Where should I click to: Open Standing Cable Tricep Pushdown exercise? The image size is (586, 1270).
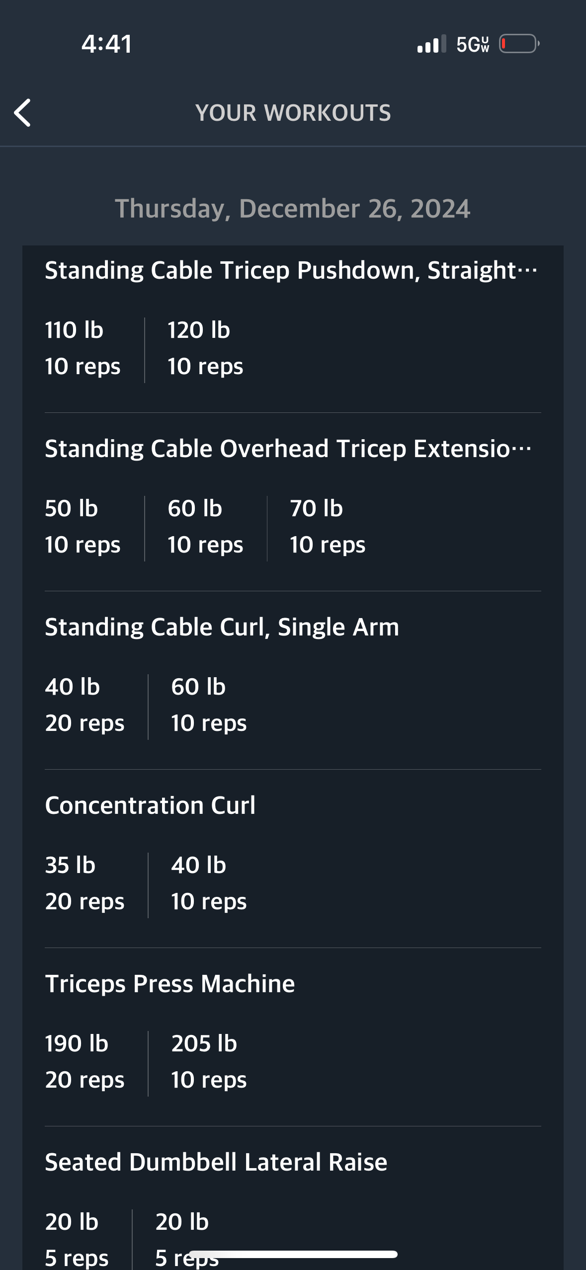pyautogui.click(x=291, y=270)
